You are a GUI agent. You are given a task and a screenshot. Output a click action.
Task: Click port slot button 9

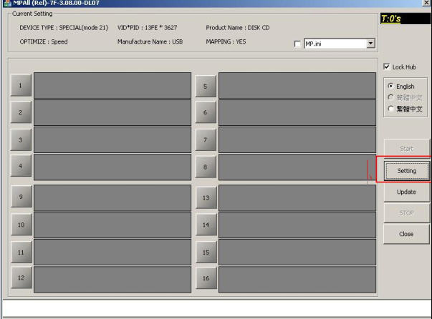click(21, 197)
